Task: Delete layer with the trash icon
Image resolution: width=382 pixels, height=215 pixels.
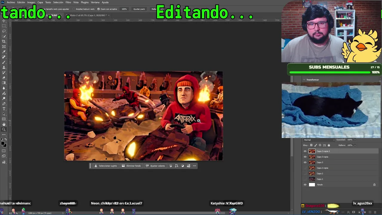Action: [x=375, y=212]
